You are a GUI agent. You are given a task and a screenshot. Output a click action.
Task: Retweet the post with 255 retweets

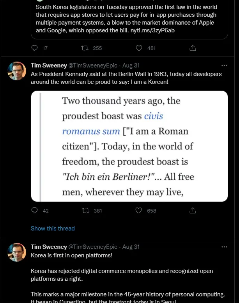[85, 48]
